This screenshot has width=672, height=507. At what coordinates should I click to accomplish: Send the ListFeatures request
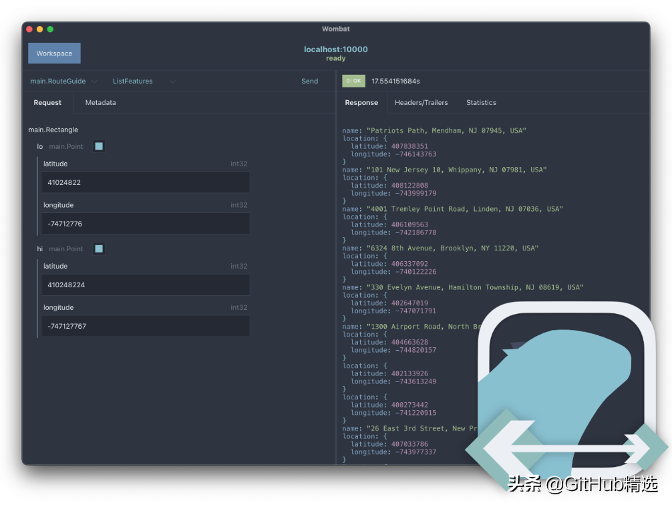coord(309,81)
